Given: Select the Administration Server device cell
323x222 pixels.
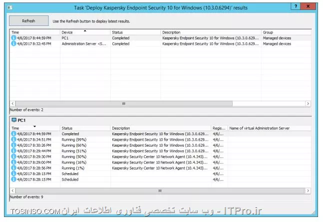Looking at the screenshot, I should click(84, 44).
